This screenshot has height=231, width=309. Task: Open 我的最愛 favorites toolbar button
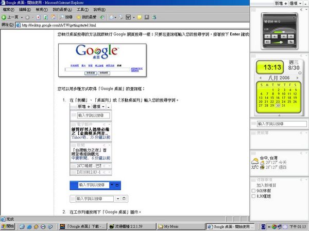[87, 17]
